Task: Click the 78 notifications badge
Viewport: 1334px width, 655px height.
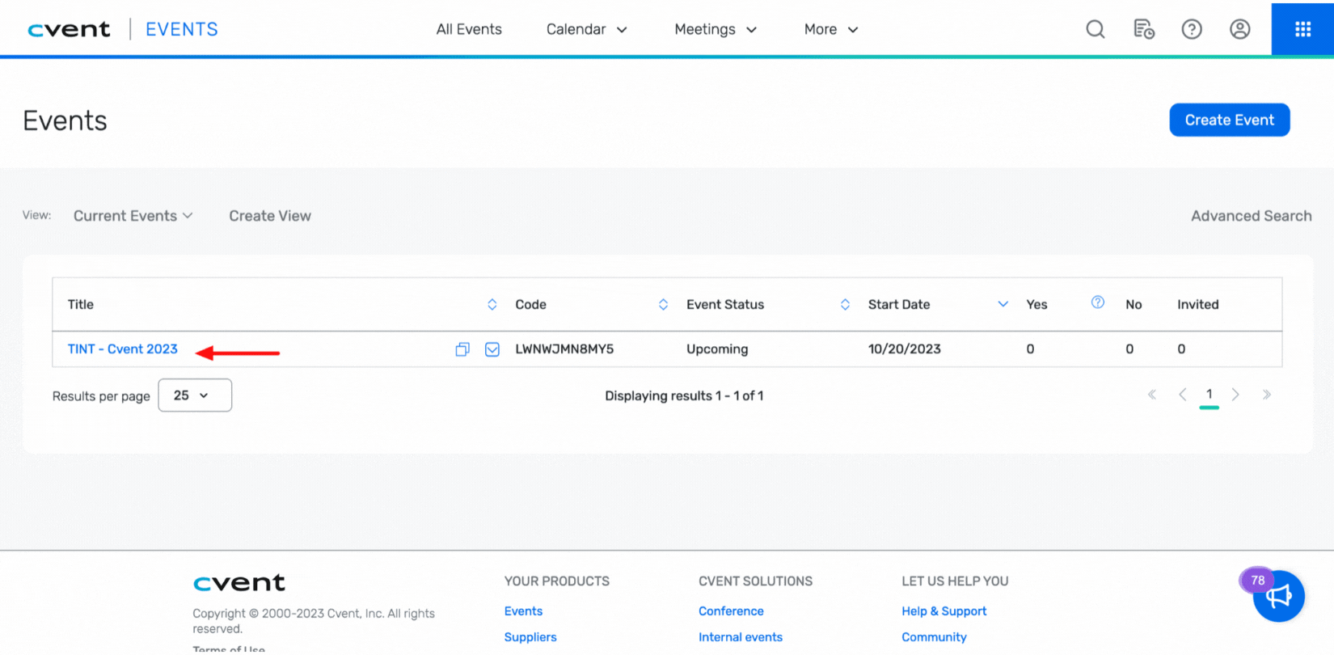Action: 1257,580
